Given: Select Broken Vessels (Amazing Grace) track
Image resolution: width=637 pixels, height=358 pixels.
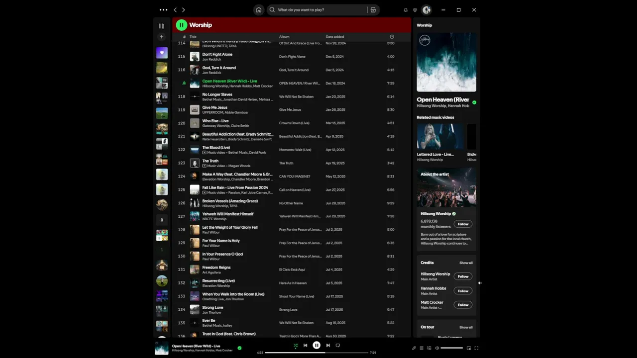Looking at the screenshot, I should tap(292, 203).
